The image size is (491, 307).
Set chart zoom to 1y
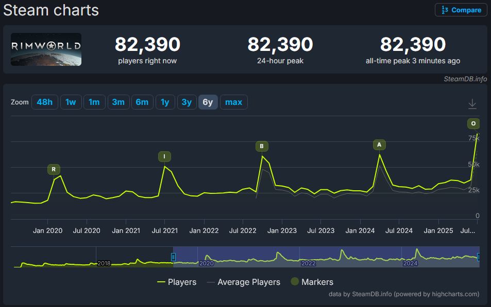[x=165, y=102]
